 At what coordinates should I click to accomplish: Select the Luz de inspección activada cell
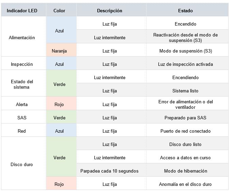tap(185, 64)
